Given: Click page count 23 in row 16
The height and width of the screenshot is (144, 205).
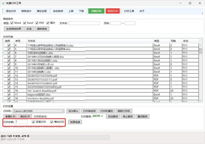Looking at the screenshot, I should pos(172,91).
